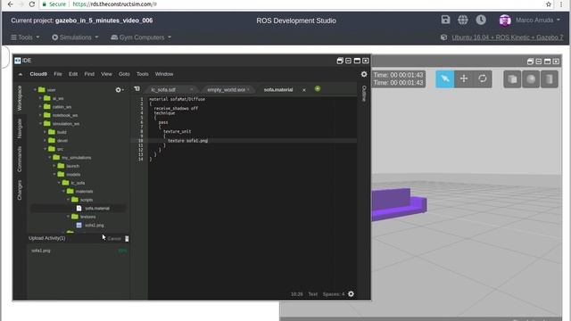Cancel the upload activity
Viewport: 571px width, 321px height.
coord(114,239)
